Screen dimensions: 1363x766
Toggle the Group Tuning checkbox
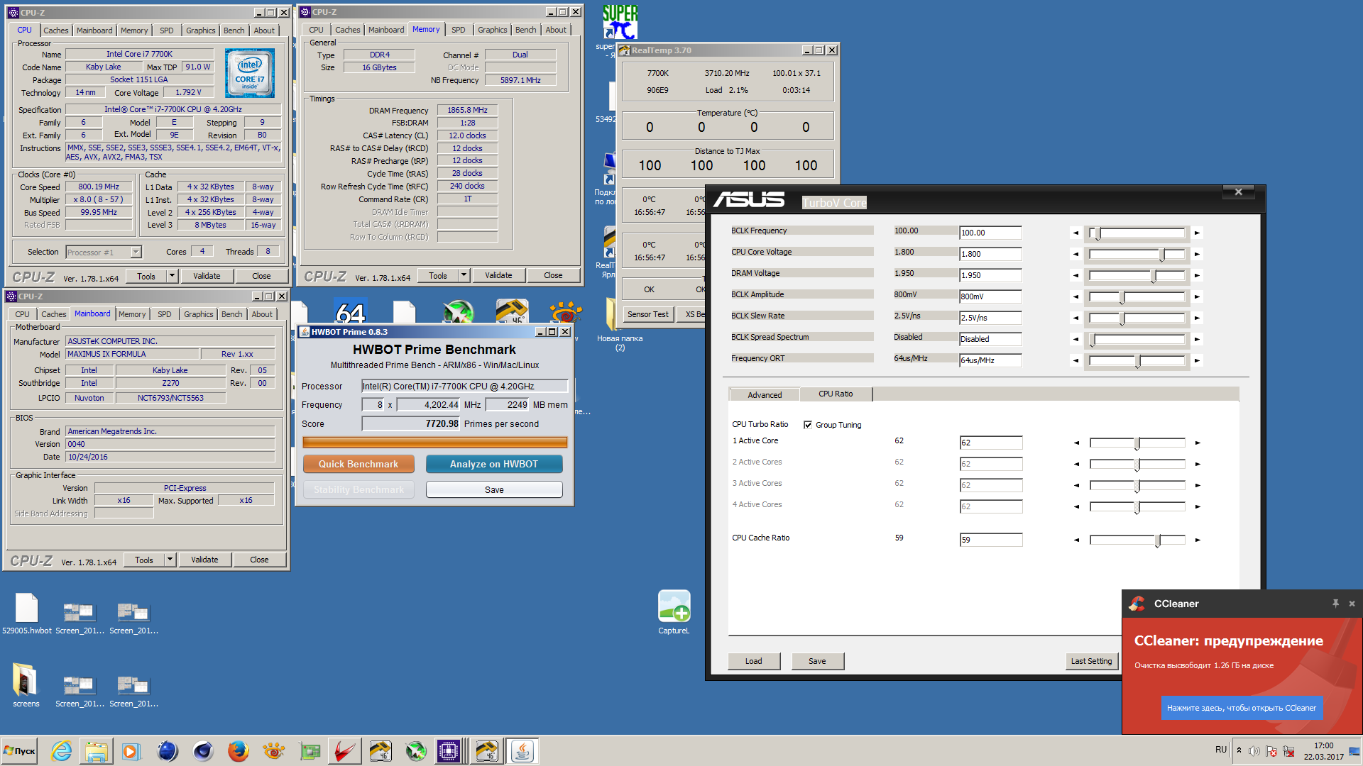click(808, 425)
